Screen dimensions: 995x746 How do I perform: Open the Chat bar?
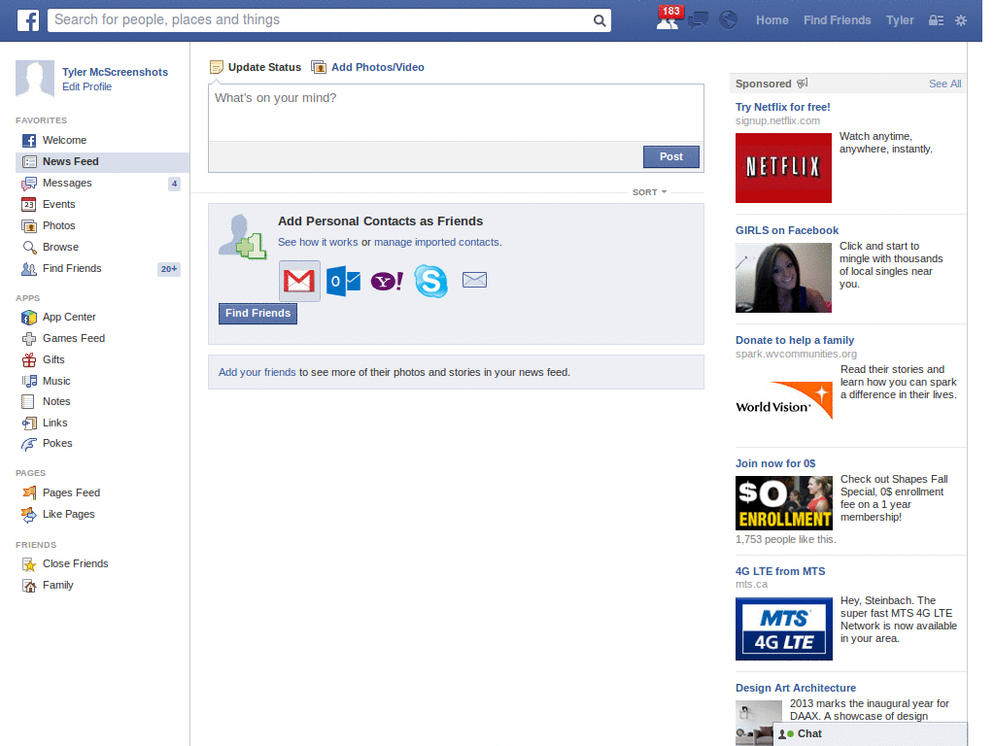[x=870, y=734]
